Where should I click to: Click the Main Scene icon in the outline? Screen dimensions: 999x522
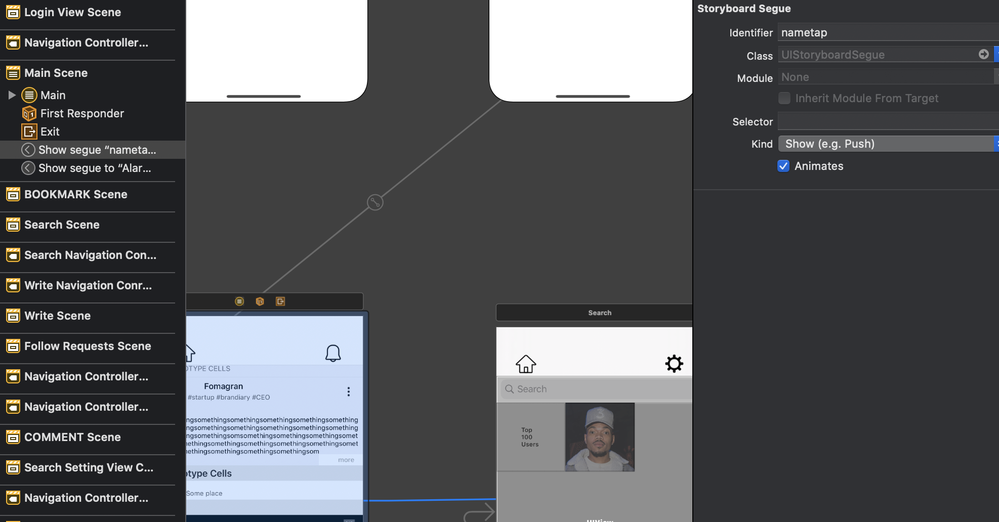point(13,73)
